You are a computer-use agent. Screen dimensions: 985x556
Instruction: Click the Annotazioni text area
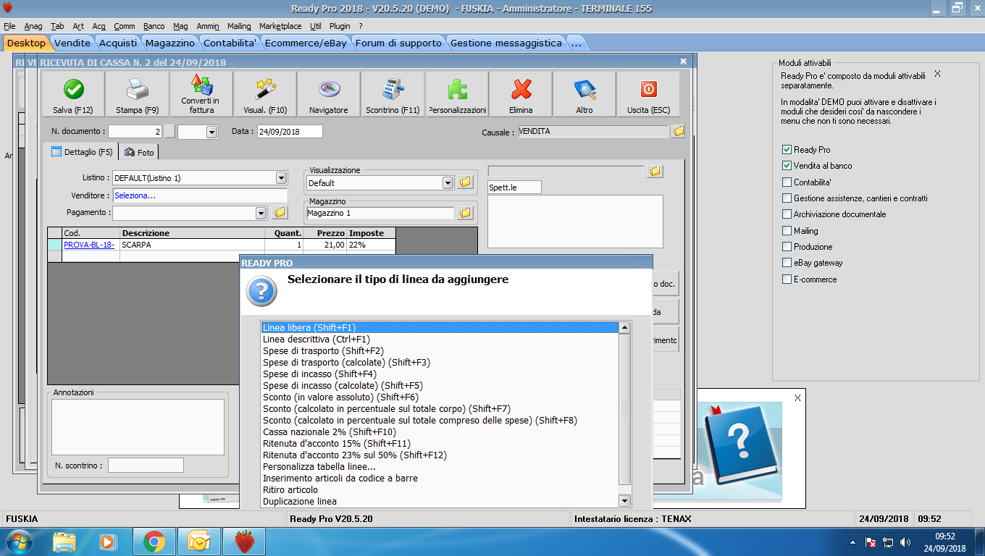pos(138,427)
